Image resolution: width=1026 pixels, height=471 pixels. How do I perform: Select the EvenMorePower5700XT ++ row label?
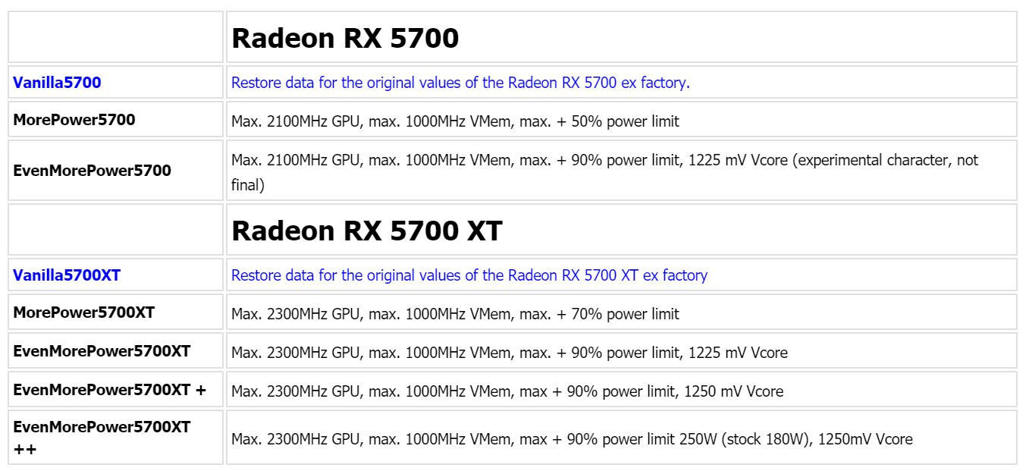tap(102, 438)
